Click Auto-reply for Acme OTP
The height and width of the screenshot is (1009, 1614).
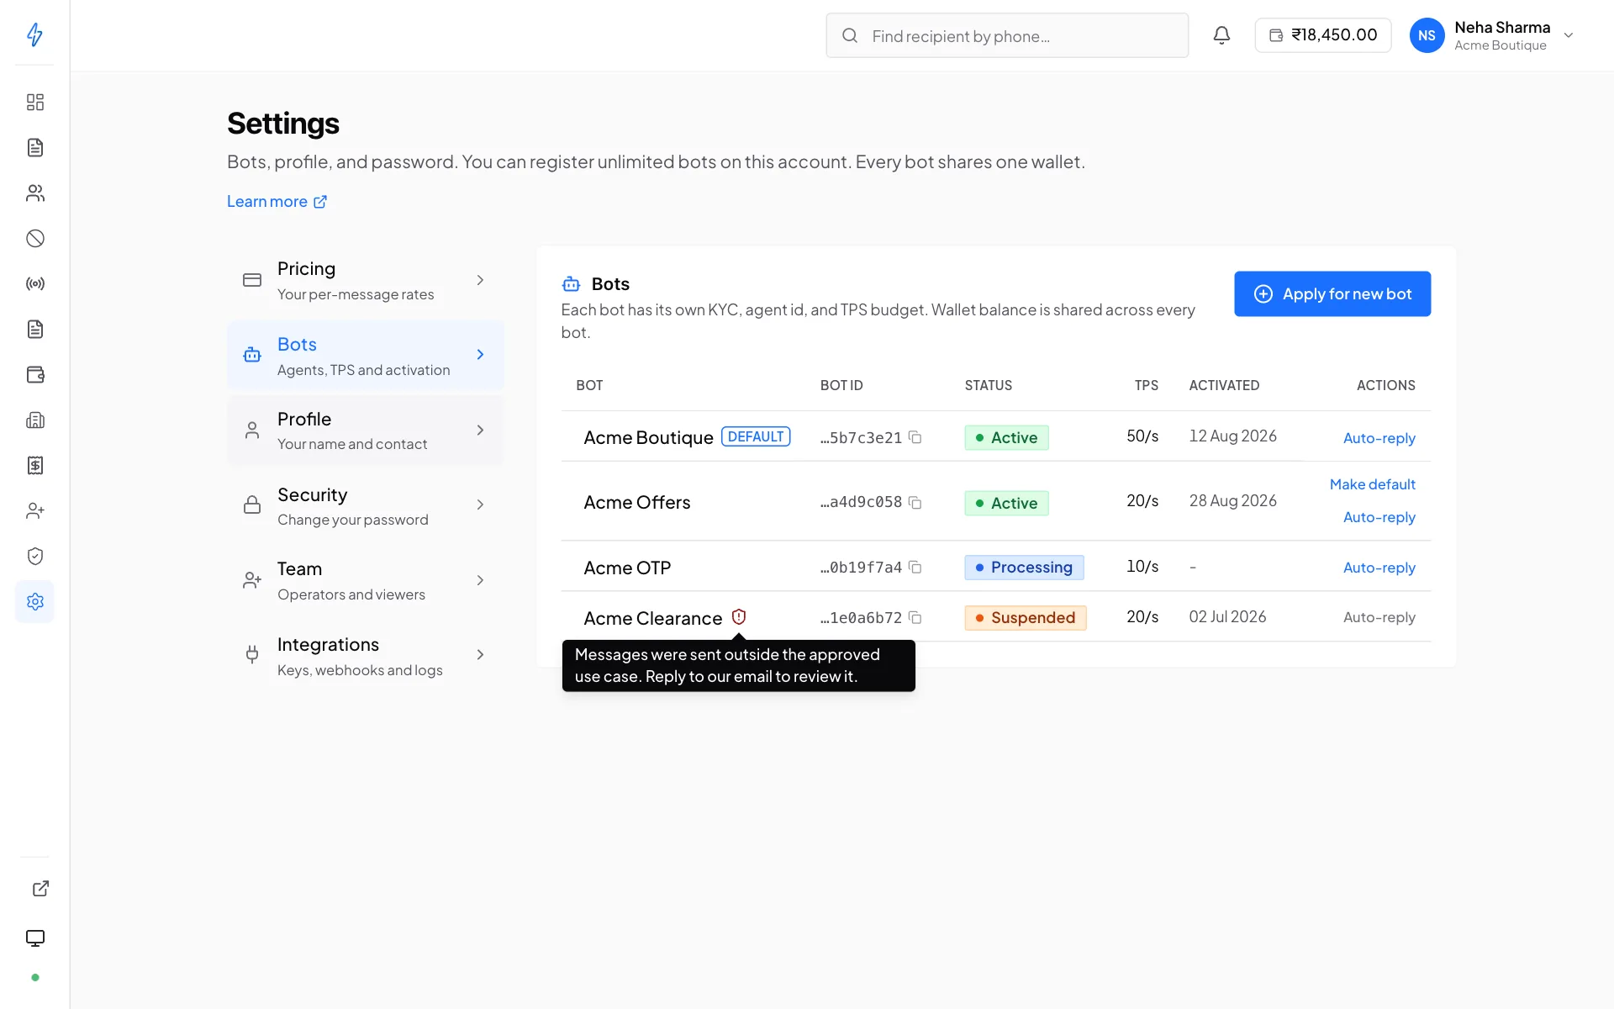pos(1379,568)
